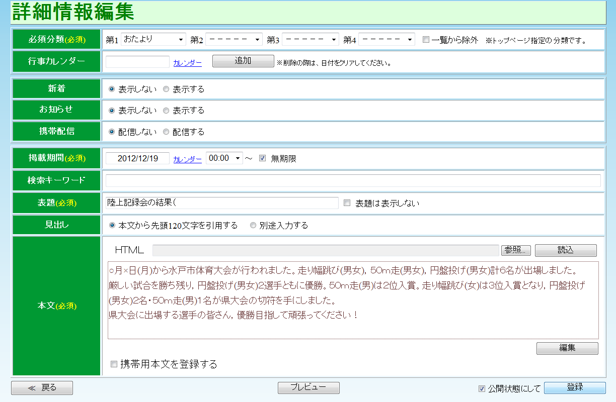Select 配信する for 携帯配信

coord(166,132)
